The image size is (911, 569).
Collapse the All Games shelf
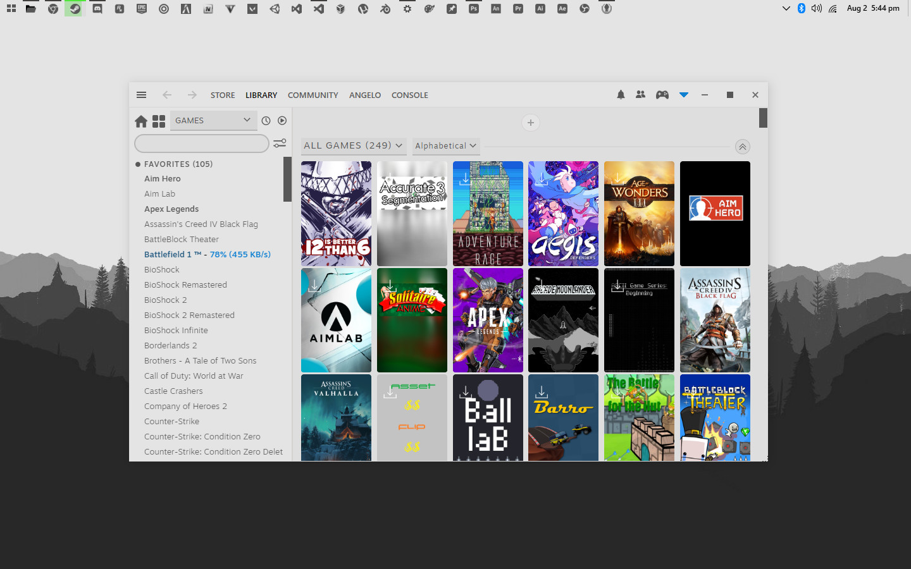743,147
